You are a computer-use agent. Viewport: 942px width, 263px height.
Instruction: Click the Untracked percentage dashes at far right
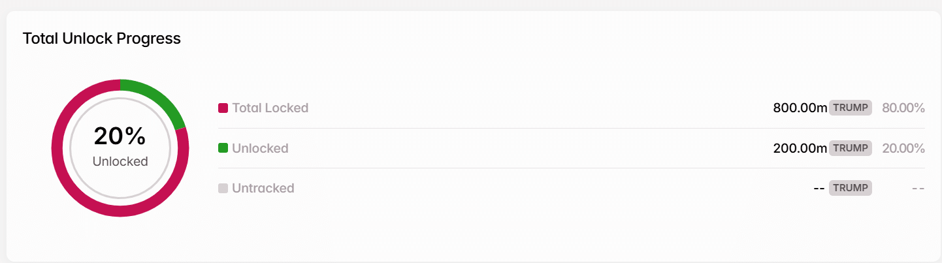(918, 189)
